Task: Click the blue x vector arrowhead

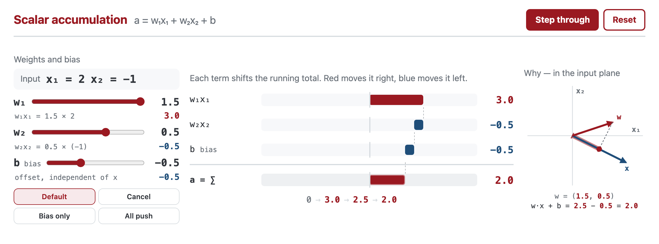Action: (623, 161)
